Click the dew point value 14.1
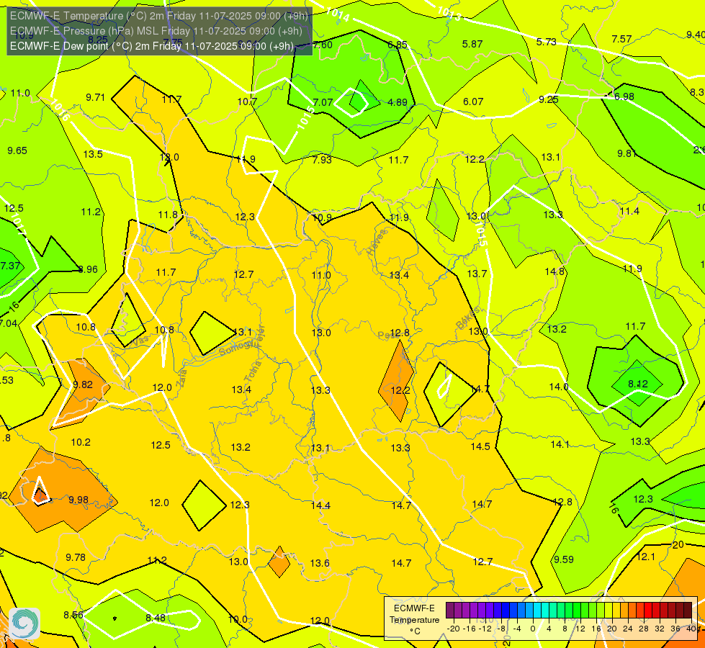 click(560, 445)
